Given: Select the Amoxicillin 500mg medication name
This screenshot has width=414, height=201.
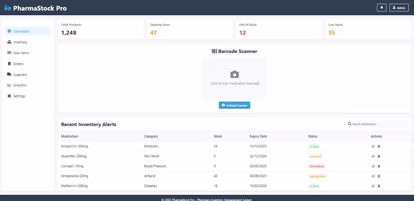Looking at the screenshot, I should click(x=75, y=146).
